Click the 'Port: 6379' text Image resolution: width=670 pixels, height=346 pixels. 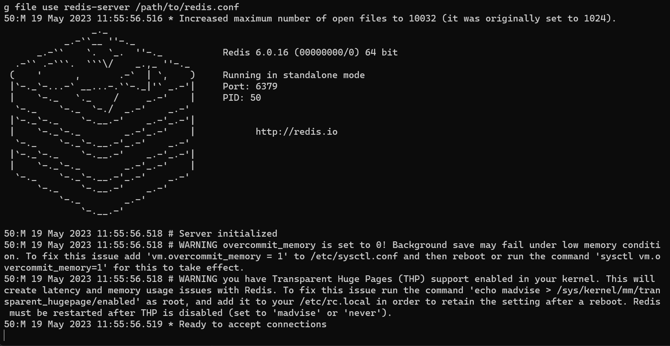pyautogui.click(x=250, y=86)
